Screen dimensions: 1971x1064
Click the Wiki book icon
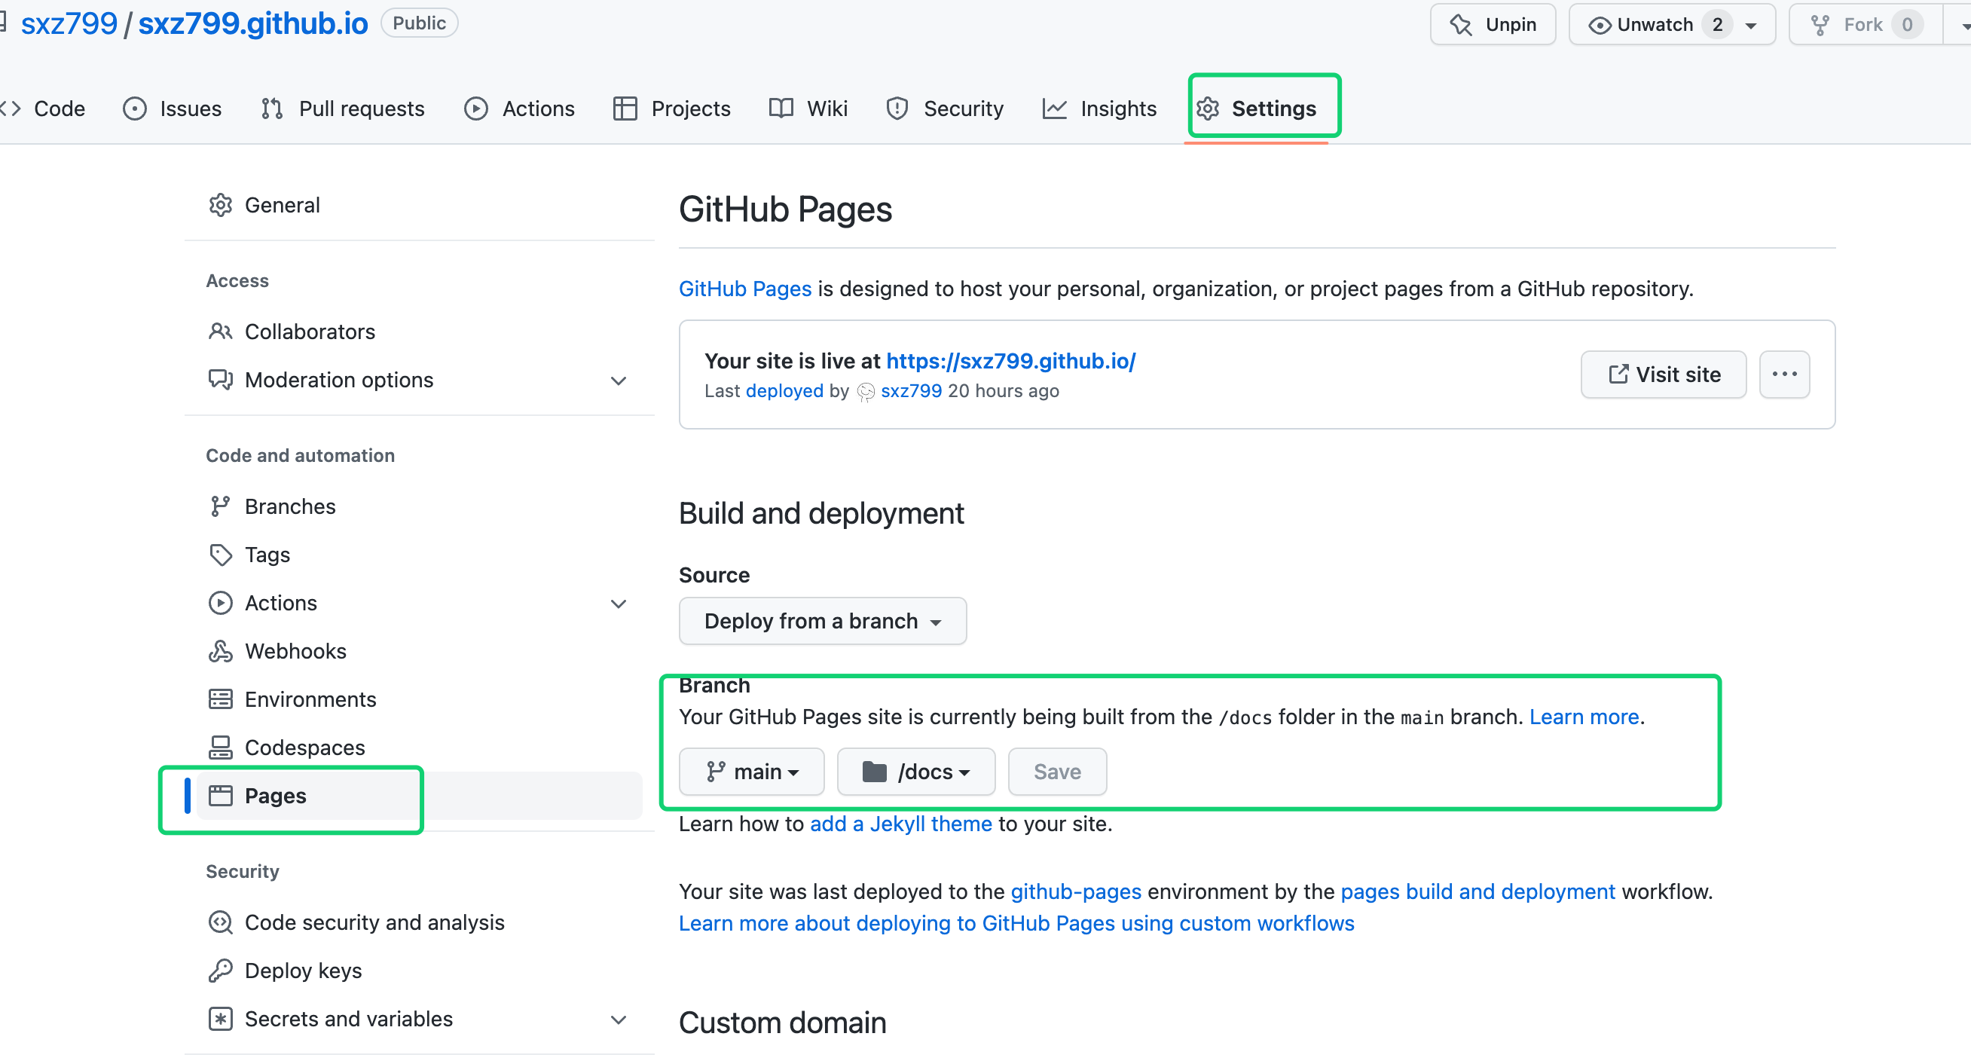pos(781,109)
